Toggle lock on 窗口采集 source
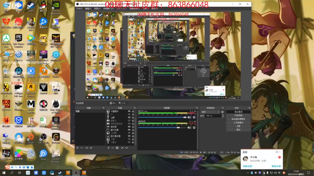 click(x=133, y=130)
